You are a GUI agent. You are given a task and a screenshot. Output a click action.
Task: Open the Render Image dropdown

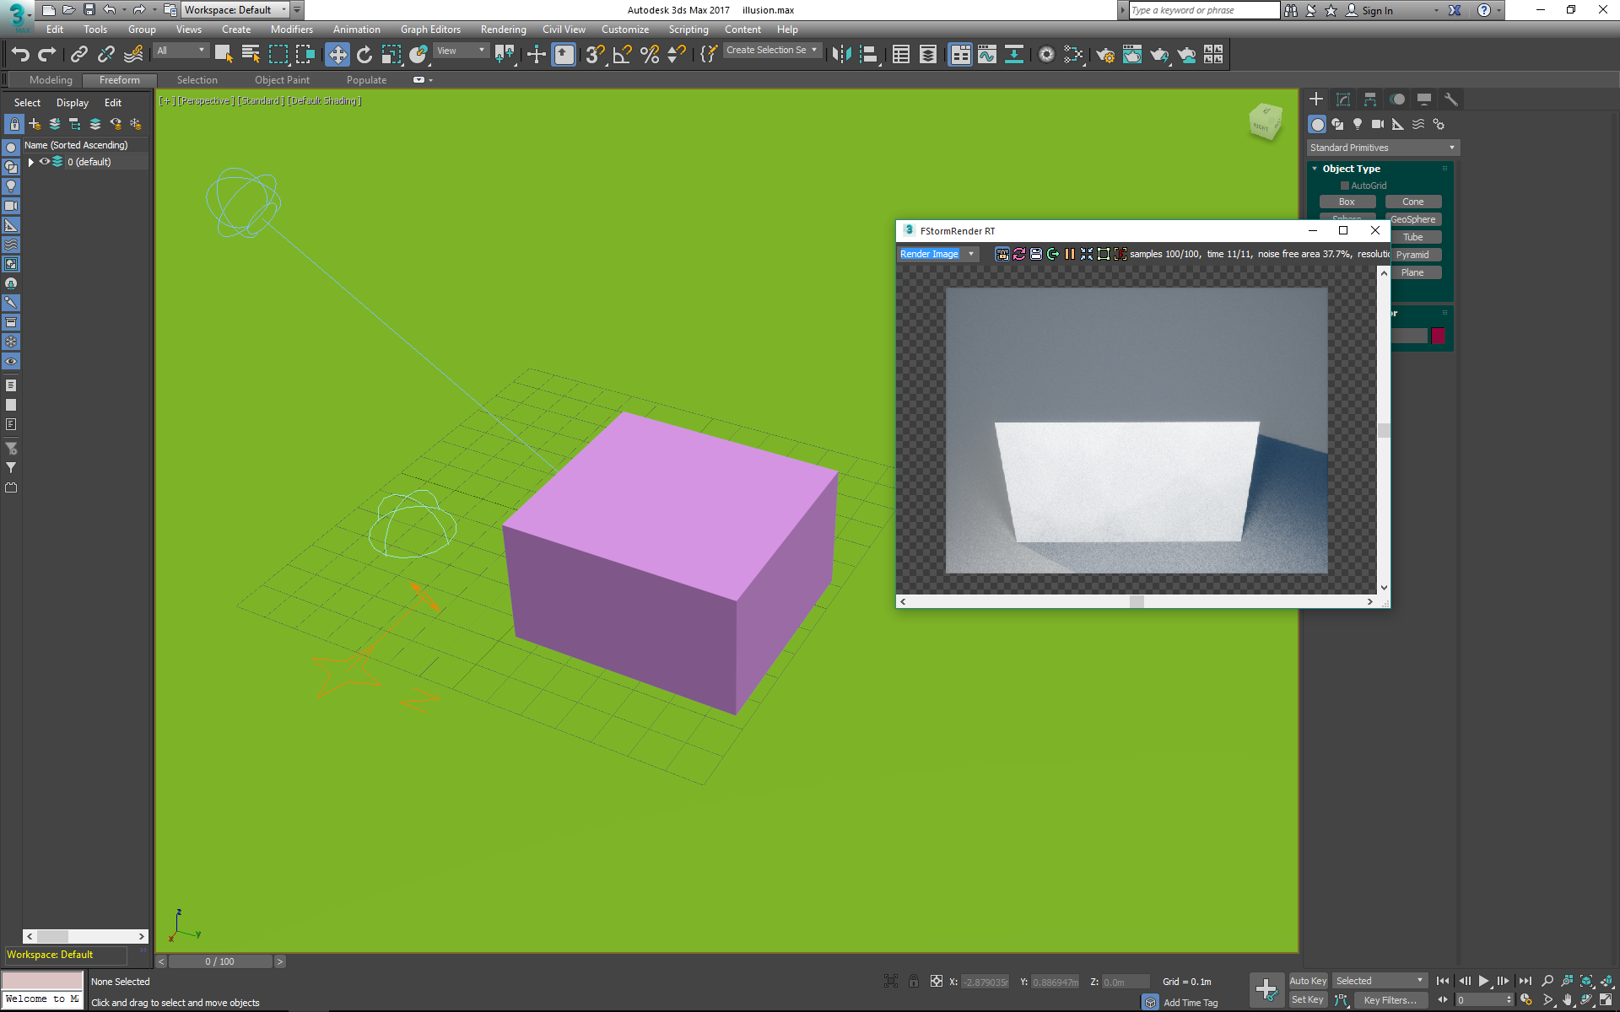pyautogui.click(x=971, y=254)
